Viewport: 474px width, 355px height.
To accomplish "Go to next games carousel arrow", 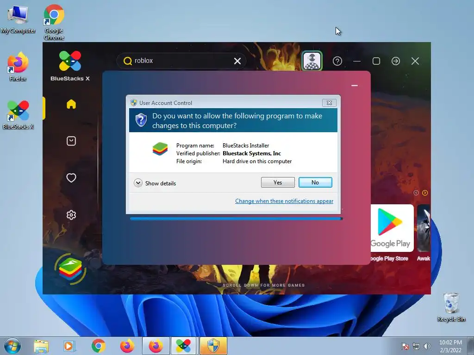I will (x=425, y=193).
